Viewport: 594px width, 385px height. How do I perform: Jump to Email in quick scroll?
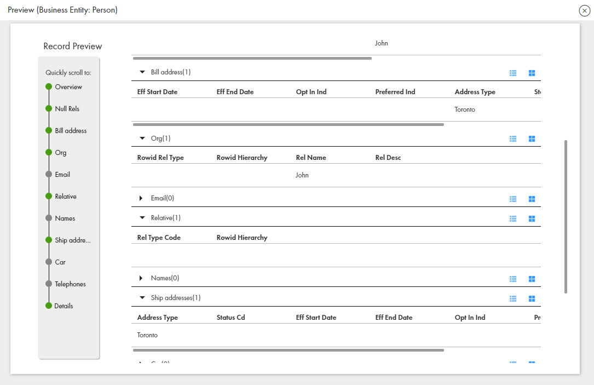(62, 175)
